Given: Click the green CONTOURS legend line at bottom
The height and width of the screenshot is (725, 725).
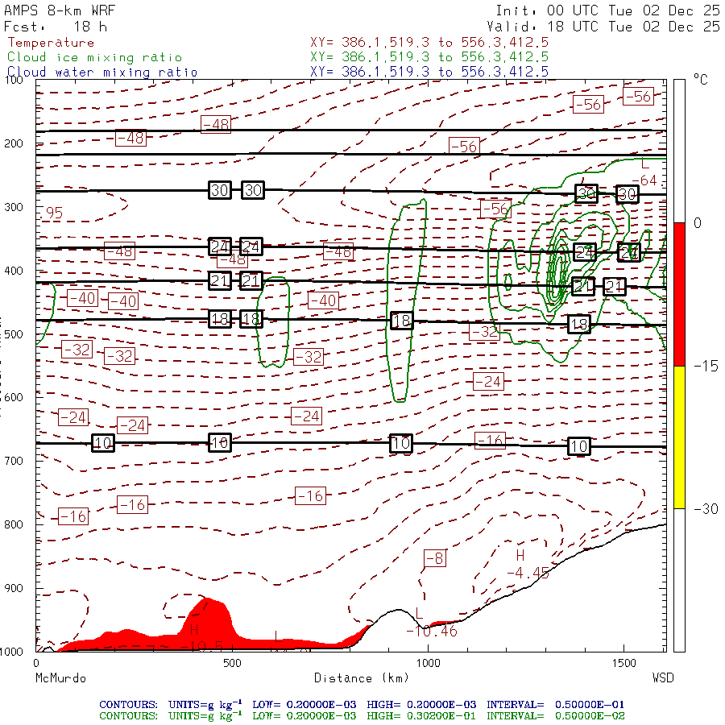Looking at the screenshot, I should point(362,716).
